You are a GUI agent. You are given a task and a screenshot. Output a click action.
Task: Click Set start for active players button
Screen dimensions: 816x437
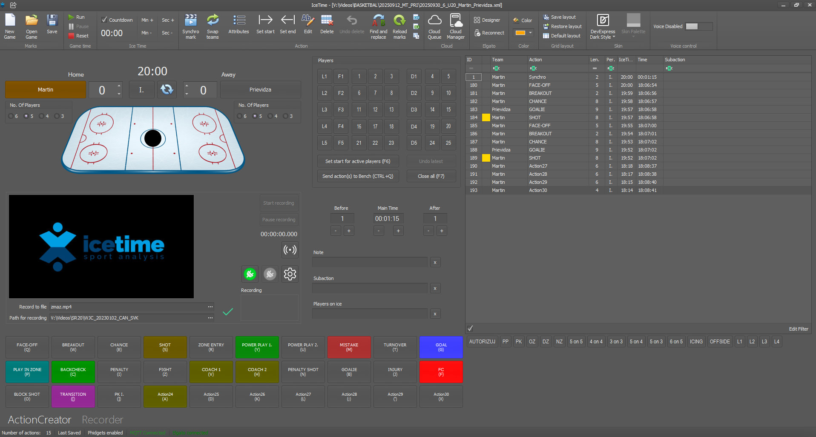click(358, 161)
